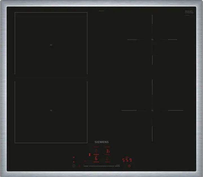Tap the right end of the power slider
The width and height of the screenshot is (203, 177).
118,166
